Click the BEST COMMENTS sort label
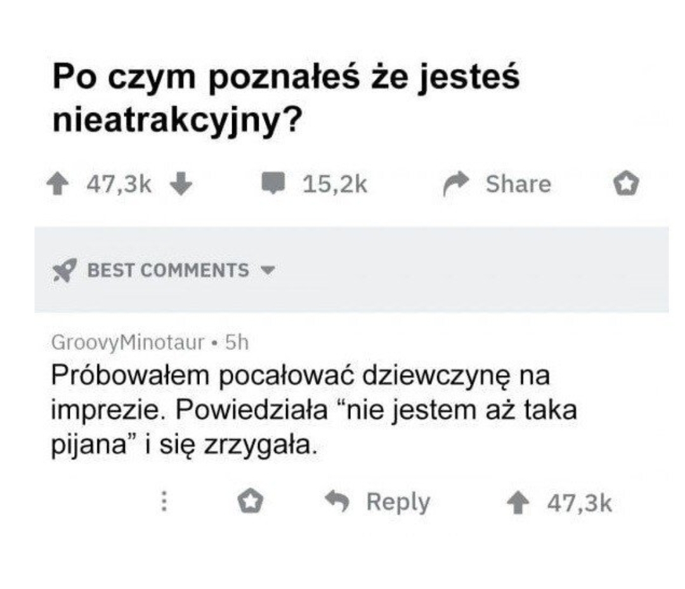Viewport: 685px width, 589px height. (x=168, y=271)
